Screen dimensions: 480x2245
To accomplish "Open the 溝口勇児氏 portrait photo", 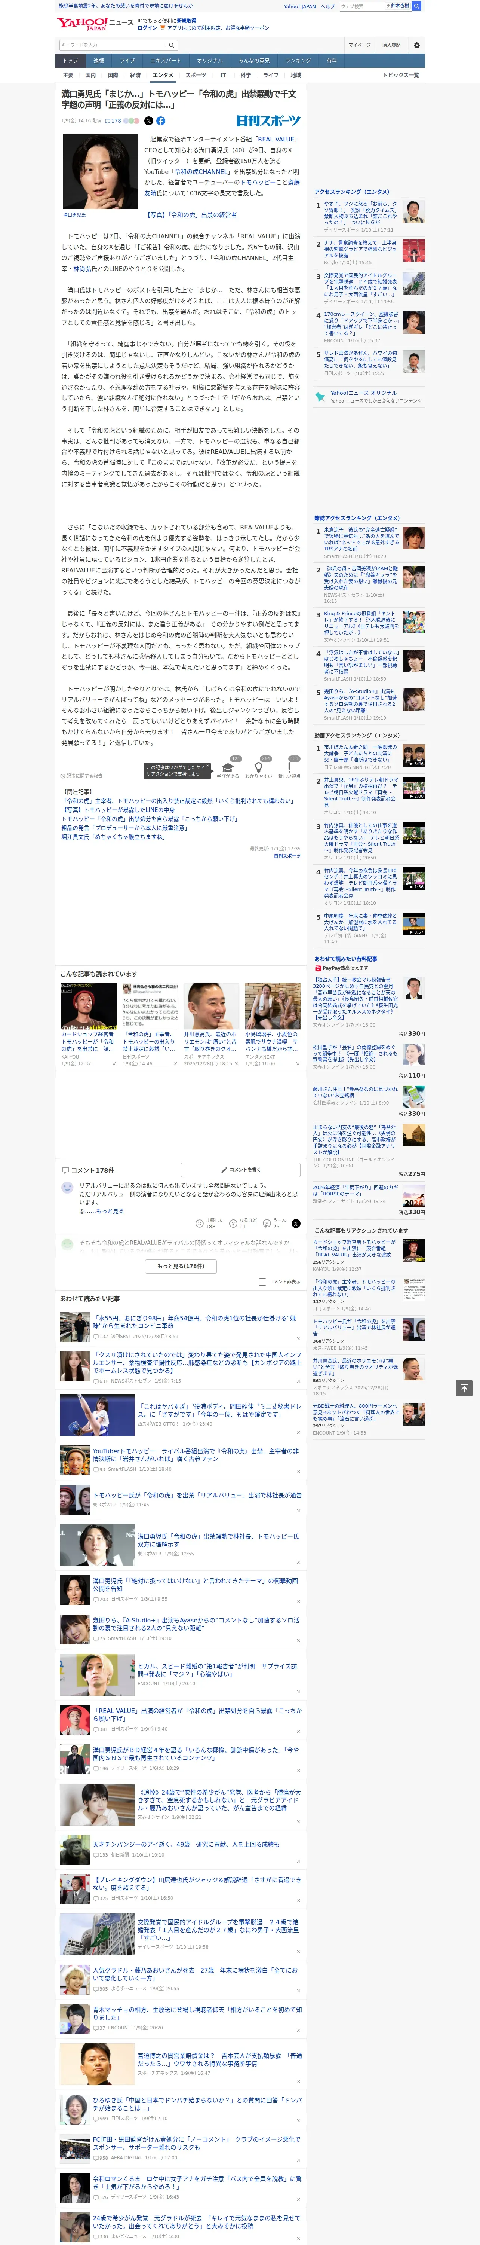I will coord(100,172).
